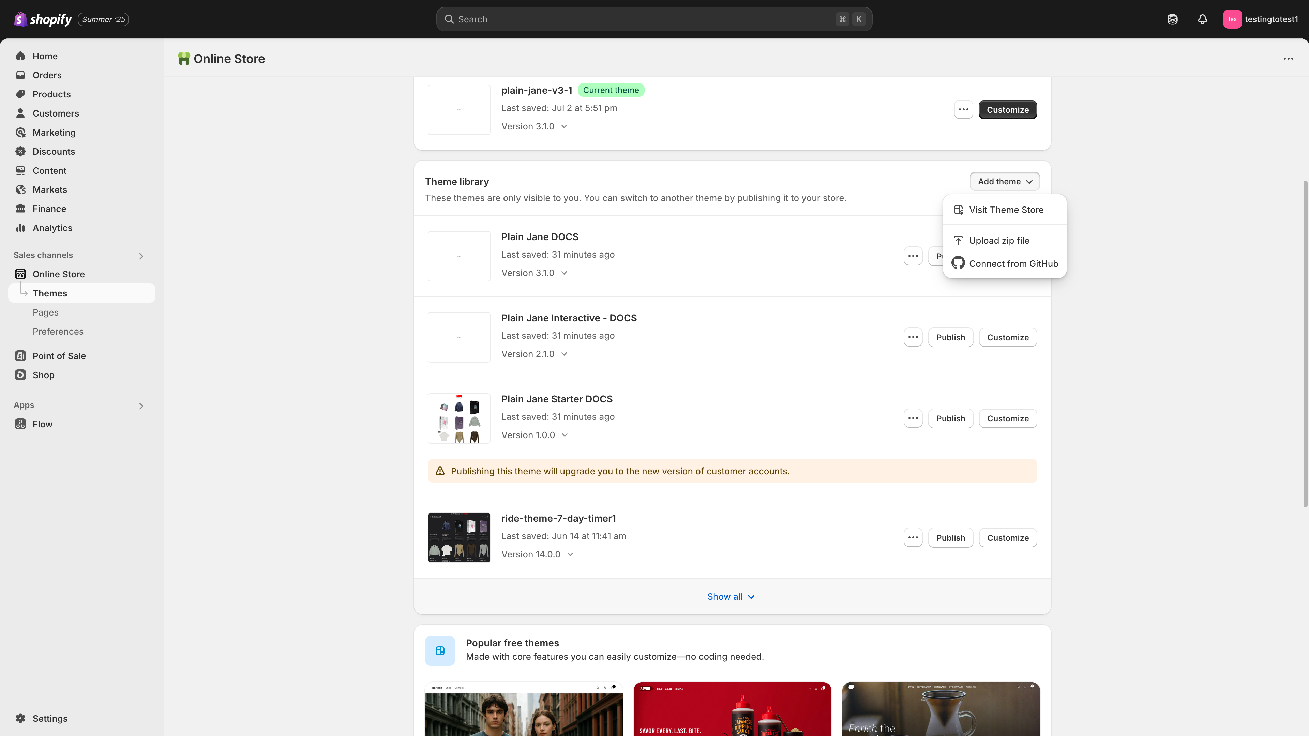Click the Products tag icon

[x=20, y=94]
